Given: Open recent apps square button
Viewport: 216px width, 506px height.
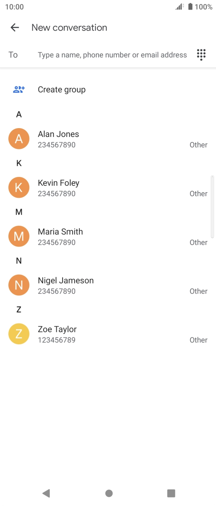Looking at the screenshot, I should coord(171,493).
